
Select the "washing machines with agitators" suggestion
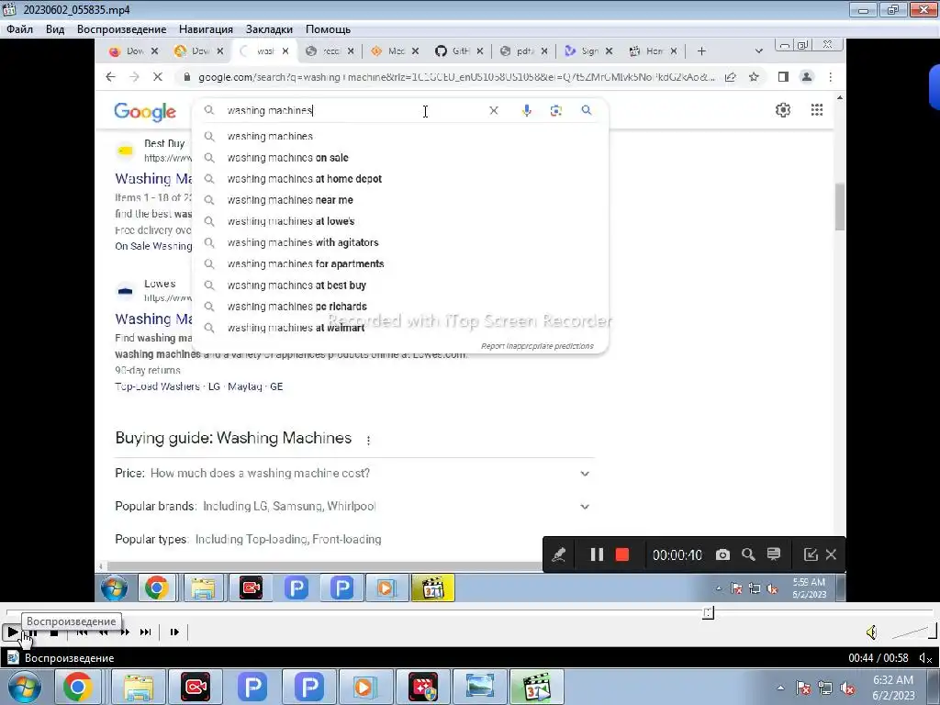pos(400,242)
